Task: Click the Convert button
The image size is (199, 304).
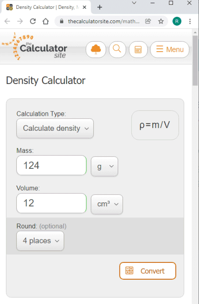Action: [x=148, y=271]
